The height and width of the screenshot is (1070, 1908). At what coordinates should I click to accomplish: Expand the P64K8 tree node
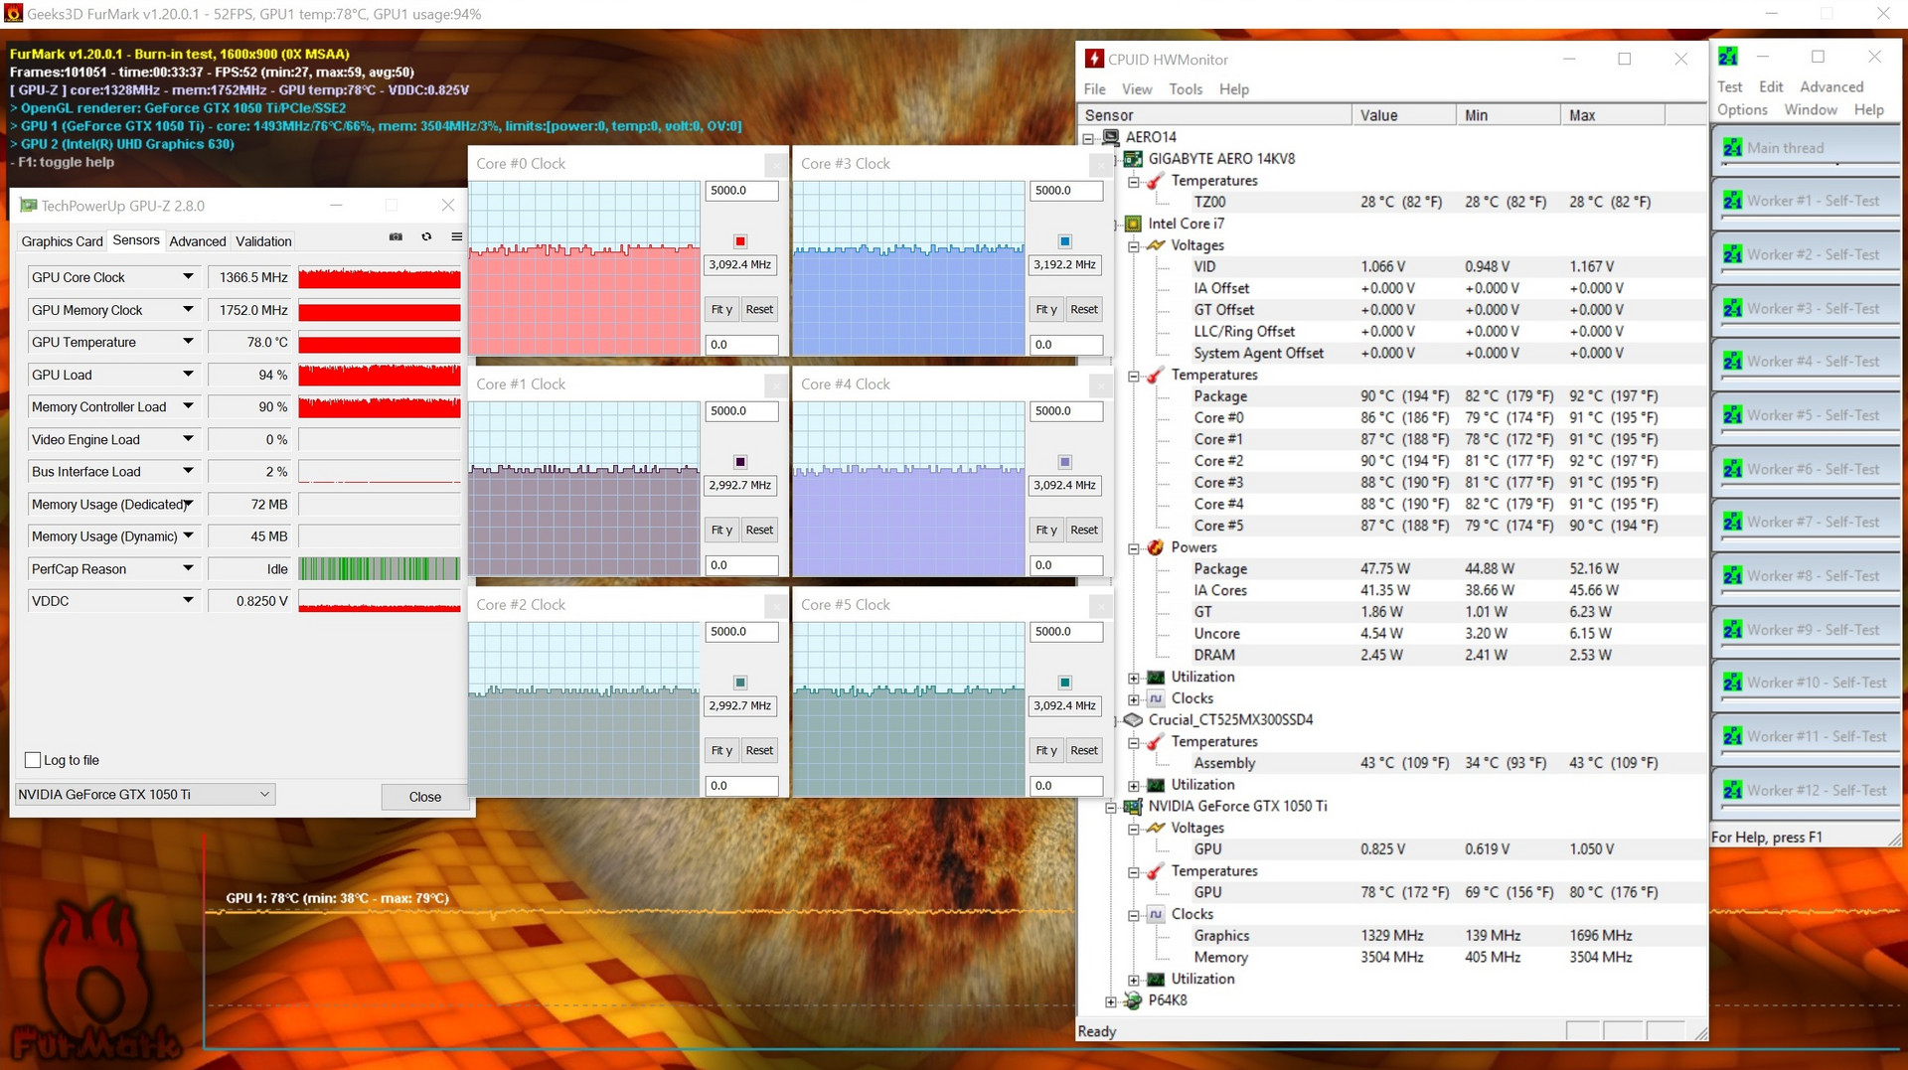(1111, 1001)
